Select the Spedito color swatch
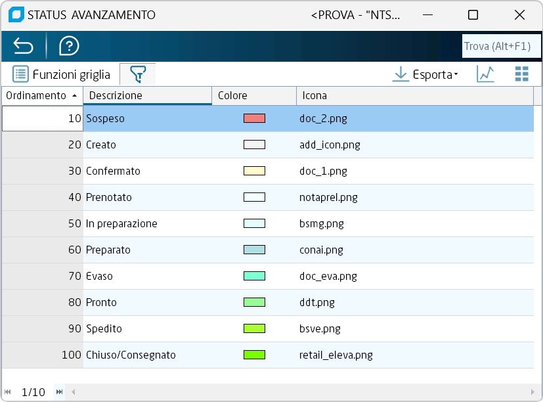The image size is (543, 402). click(254, 328)
